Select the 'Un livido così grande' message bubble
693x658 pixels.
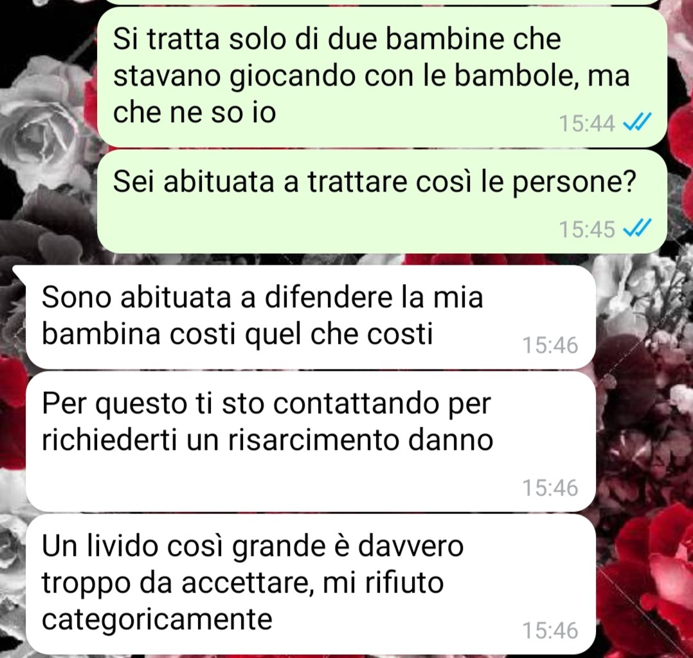click(x=310, y=583)
